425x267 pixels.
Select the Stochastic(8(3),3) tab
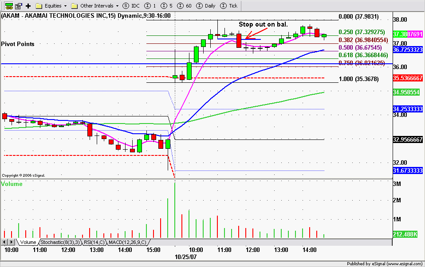(x=60, y=242)
